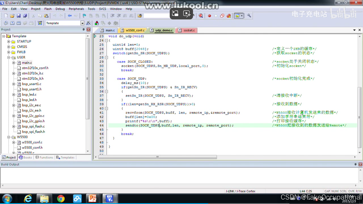The image size is (363, 204).
Task: Expand the CMSIS folder
Action: tap(9, 47)
